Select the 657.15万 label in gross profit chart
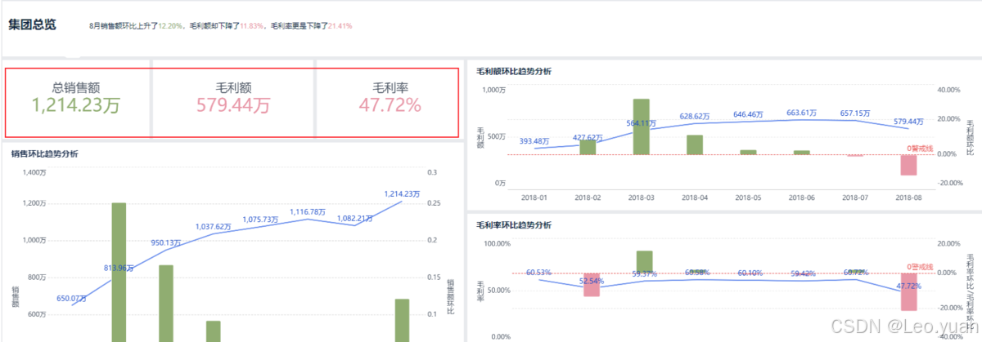This screenshot has width=982, height=342. [854, 113]
